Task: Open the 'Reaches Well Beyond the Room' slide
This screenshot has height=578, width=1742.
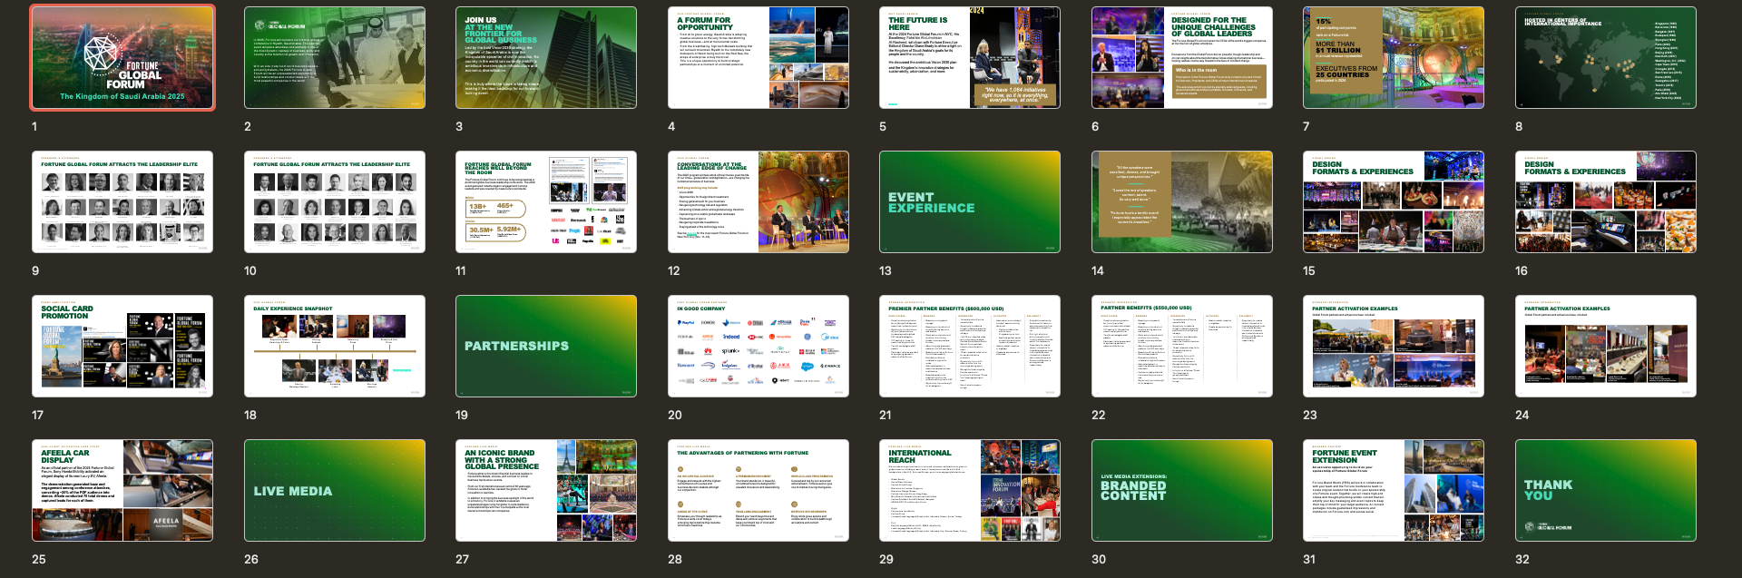Action: pos(546,202)
